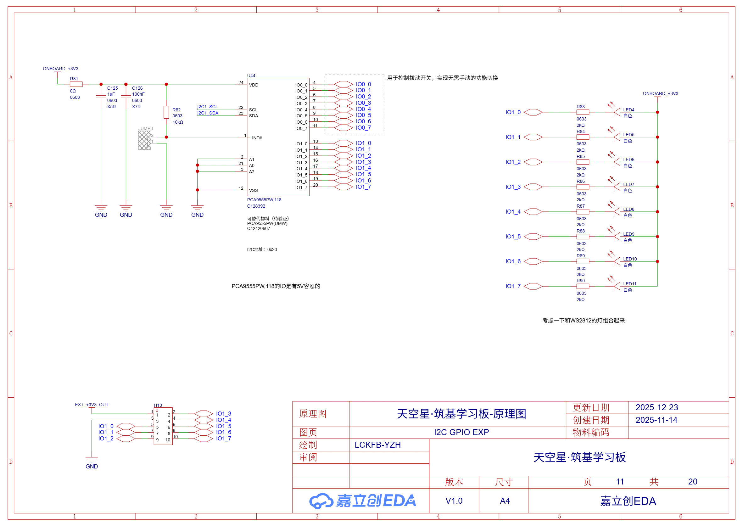This screenshot has width=743, height=526.
Task: Click the R90 resistor symbol
Action: [583, 286]
